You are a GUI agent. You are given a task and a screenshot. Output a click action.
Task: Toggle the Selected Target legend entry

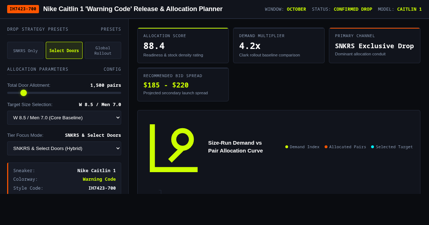pyautogui.click(x=392, y=147)
